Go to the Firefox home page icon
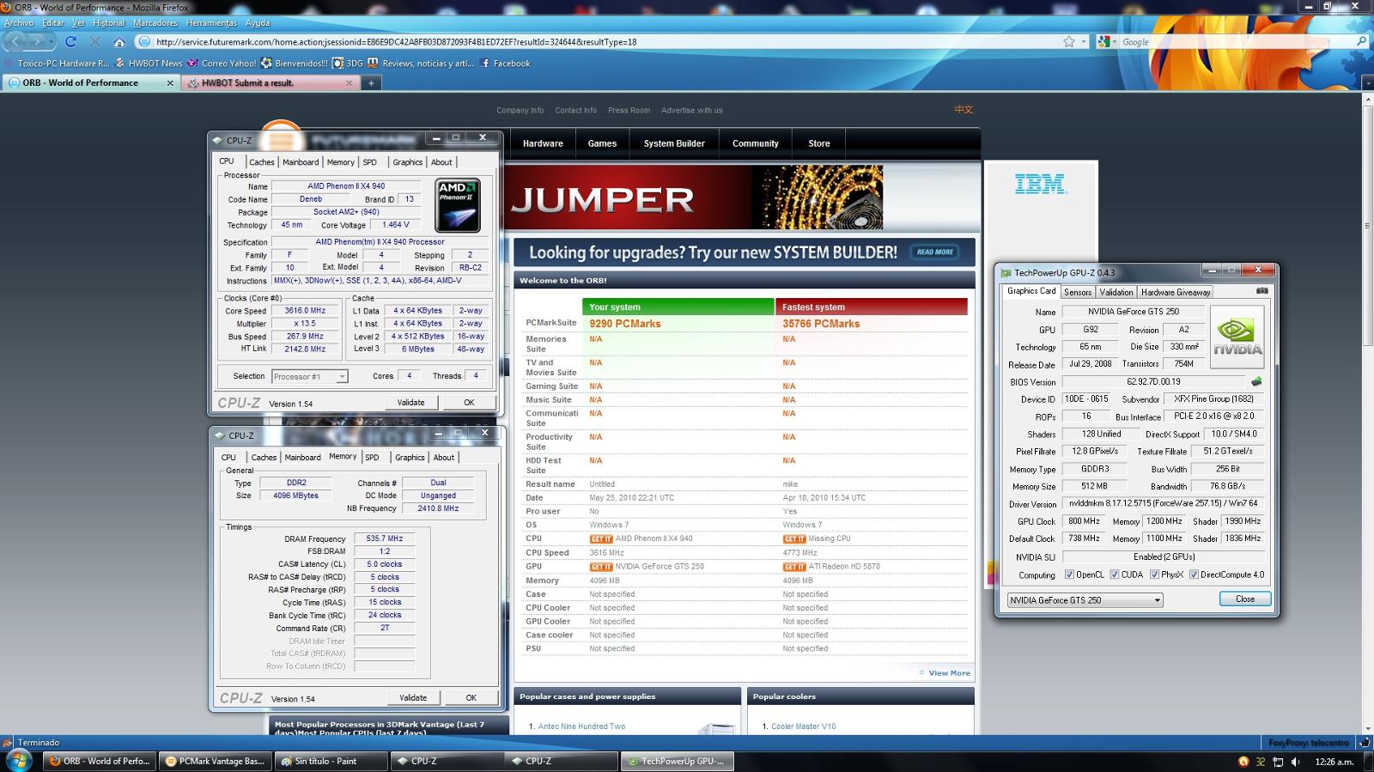This screenshot has width=1374, height=772. pyautogui.click(x=119, y=41)
